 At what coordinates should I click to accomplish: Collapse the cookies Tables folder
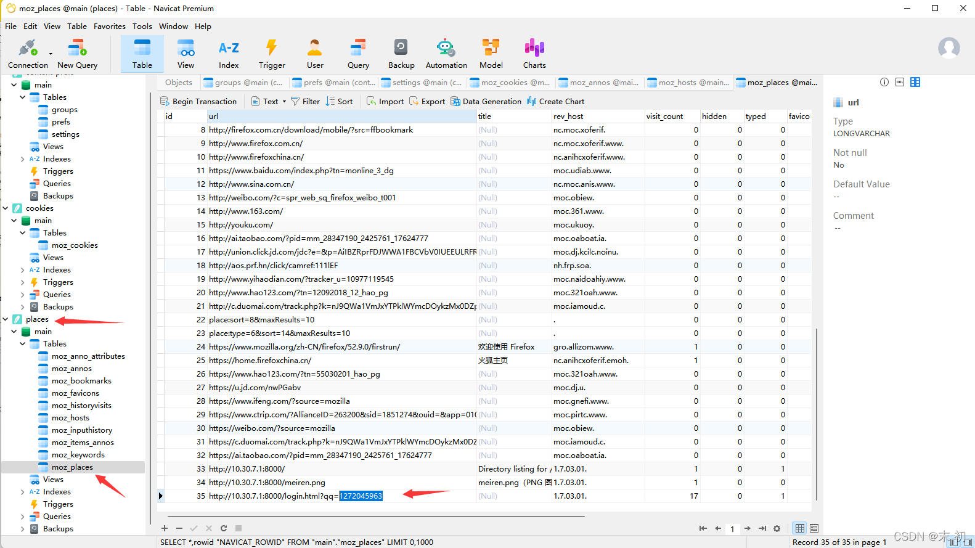click(23, 232)
